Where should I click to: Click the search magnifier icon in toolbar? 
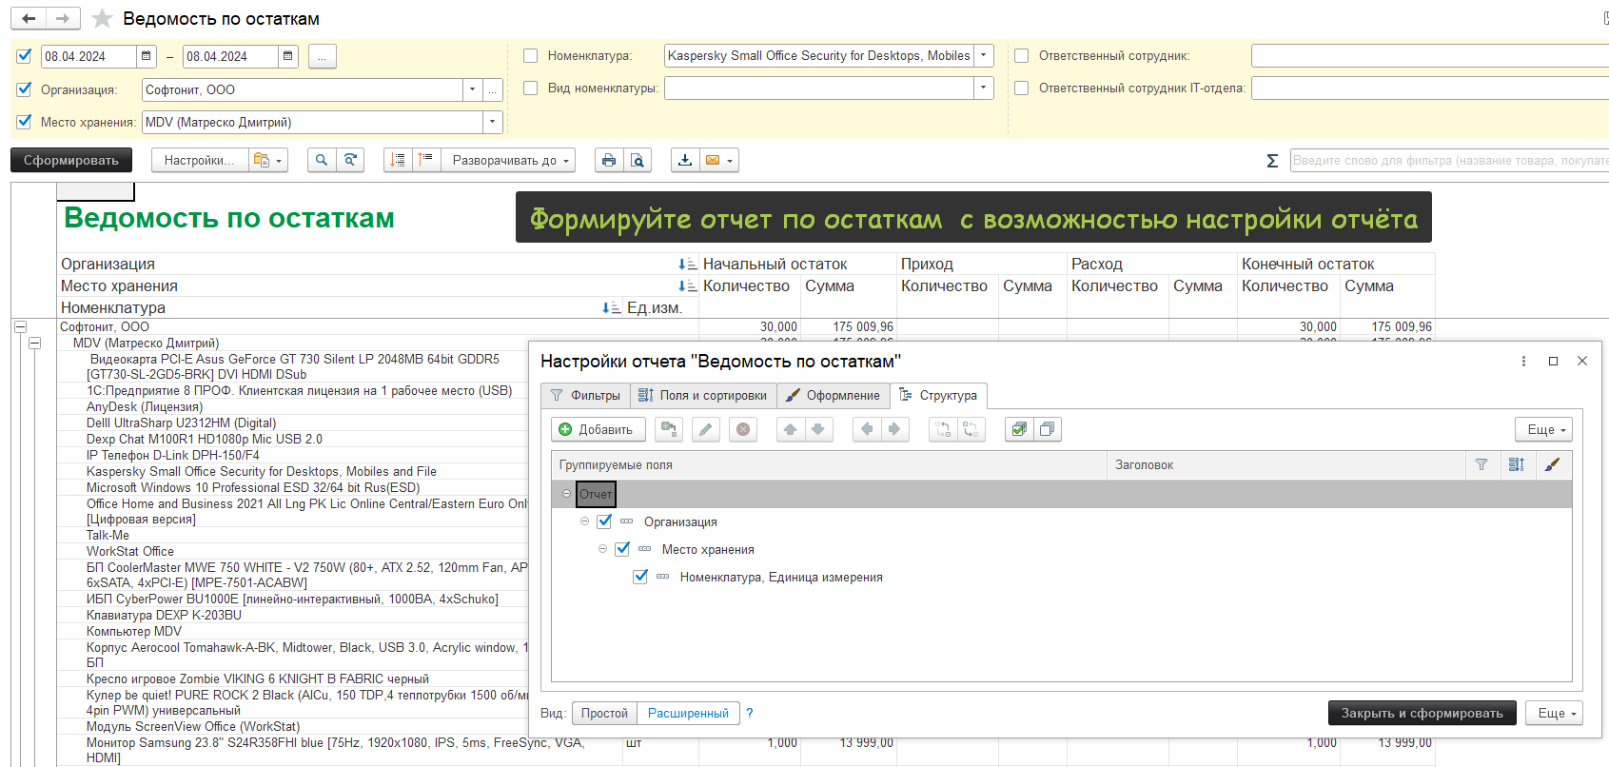coord(322,161)
